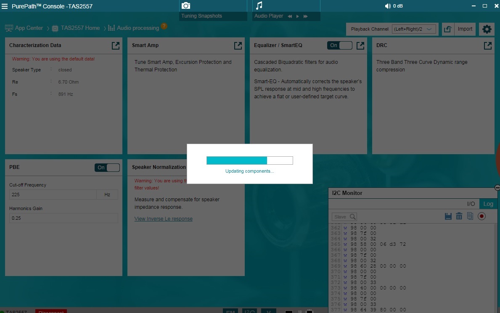Click the Hz unit of Cut-off Frequency
Viewport: 500px width, 313px height.
point(107,195)
